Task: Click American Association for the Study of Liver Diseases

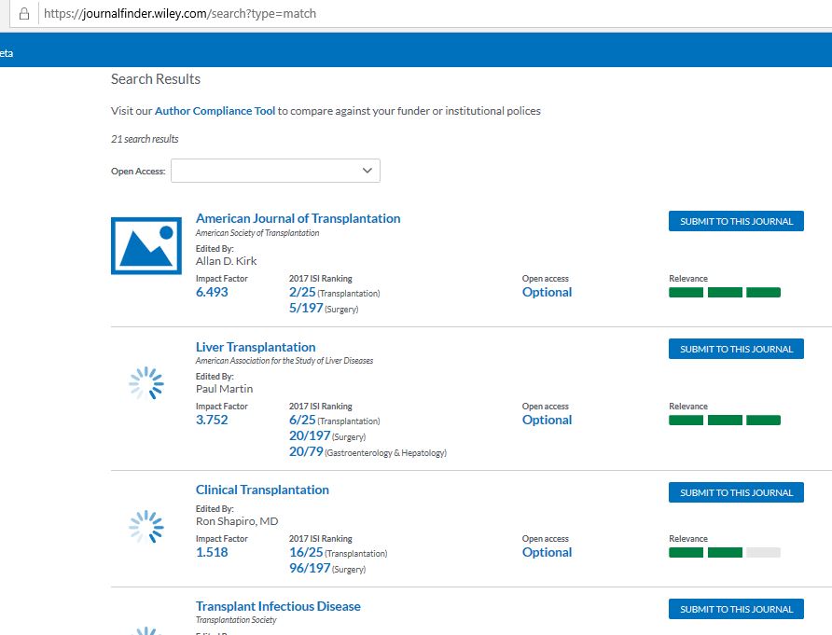Action: tap(284, 361)
